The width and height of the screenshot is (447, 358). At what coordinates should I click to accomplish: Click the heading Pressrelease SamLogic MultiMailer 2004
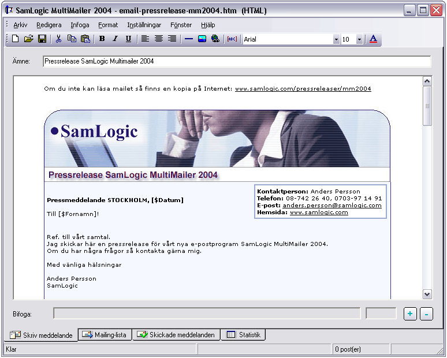[133, 175]
